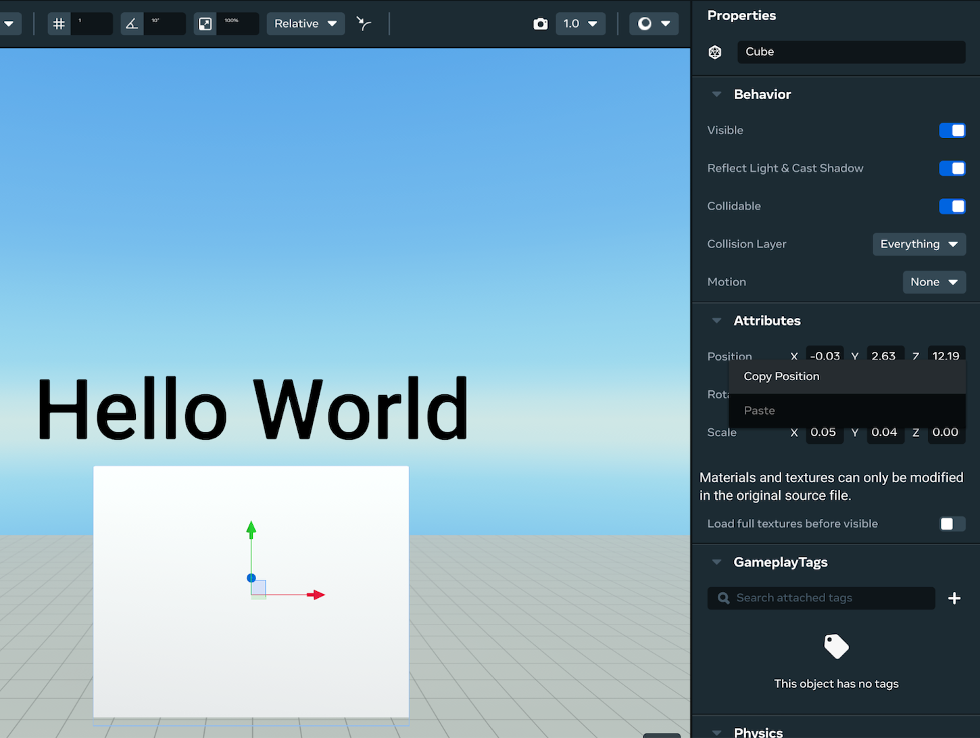Toggle the Visible switch off
980x738 pixels.
tap(952, 131)
